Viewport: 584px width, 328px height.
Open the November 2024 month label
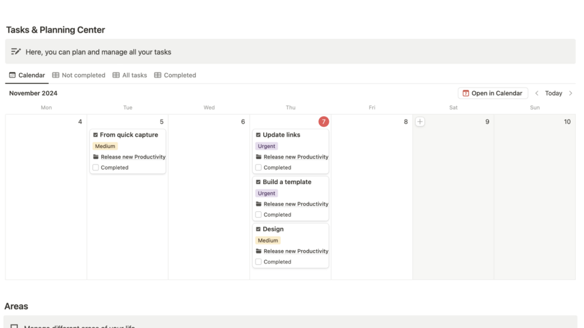(33, 93)
